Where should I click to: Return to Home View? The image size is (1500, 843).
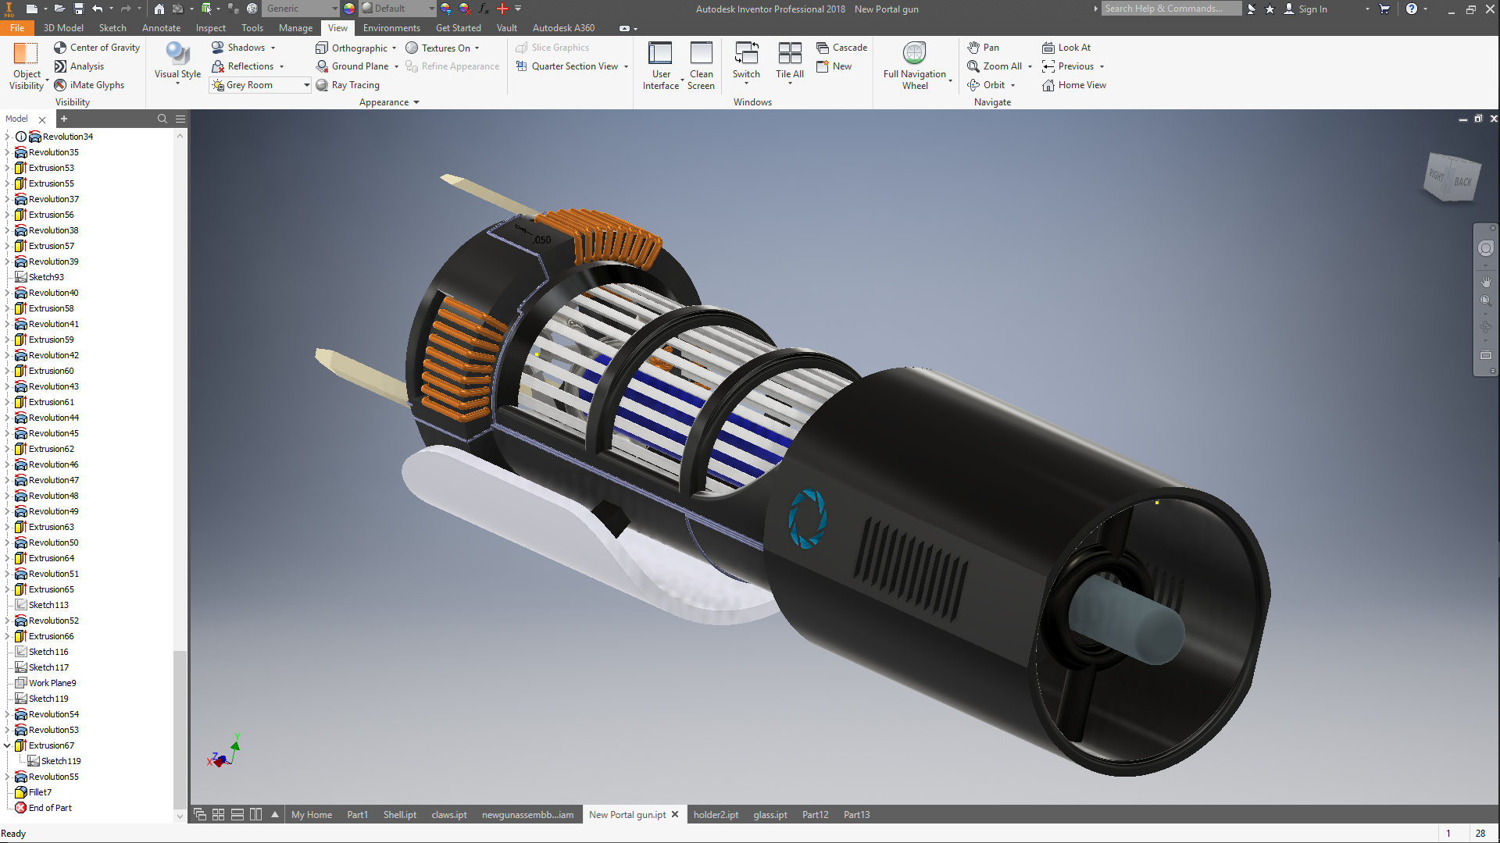pos(1074,85)
